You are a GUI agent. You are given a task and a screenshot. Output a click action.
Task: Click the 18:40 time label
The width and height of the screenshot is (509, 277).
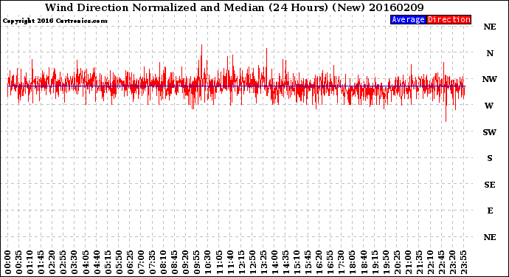(x=364, y=262)
